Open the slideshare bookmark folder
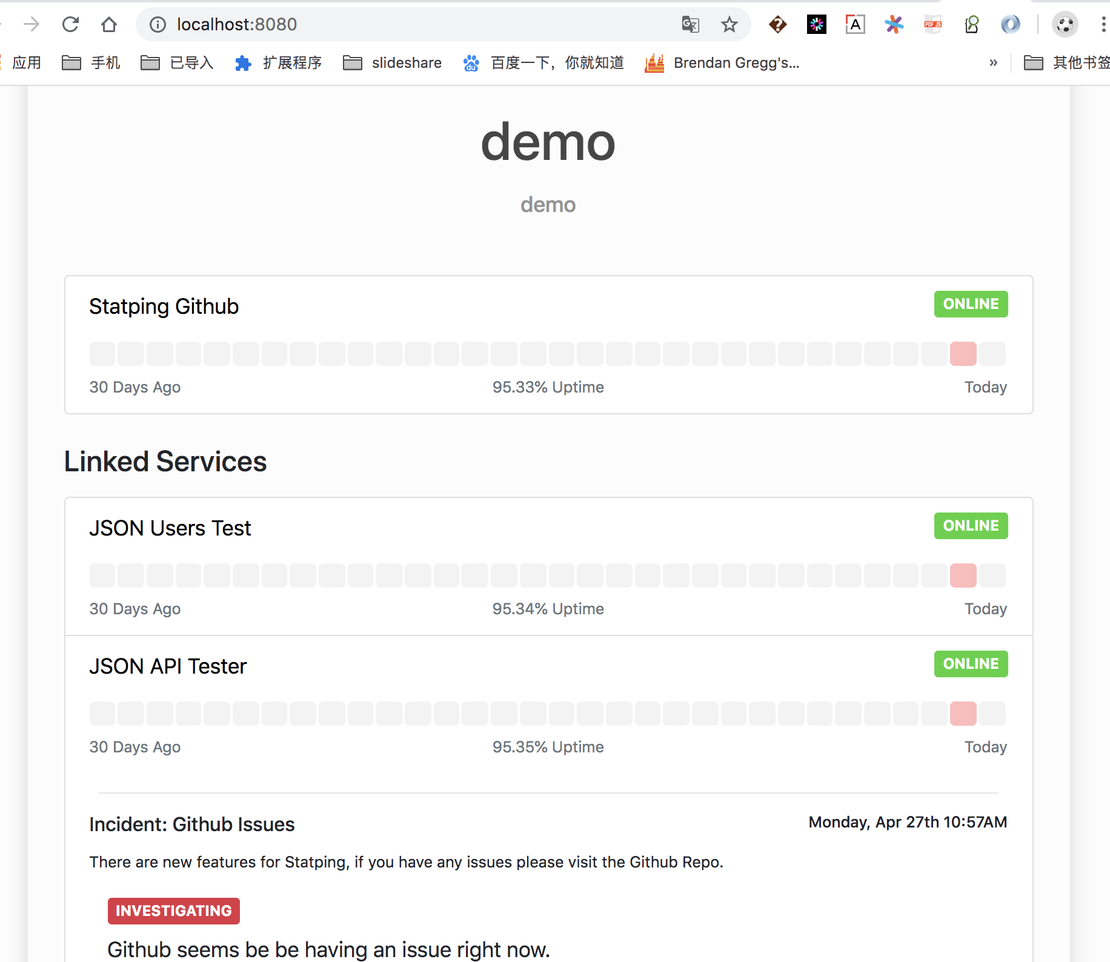Screen dimensions: 1110x962 392,63
